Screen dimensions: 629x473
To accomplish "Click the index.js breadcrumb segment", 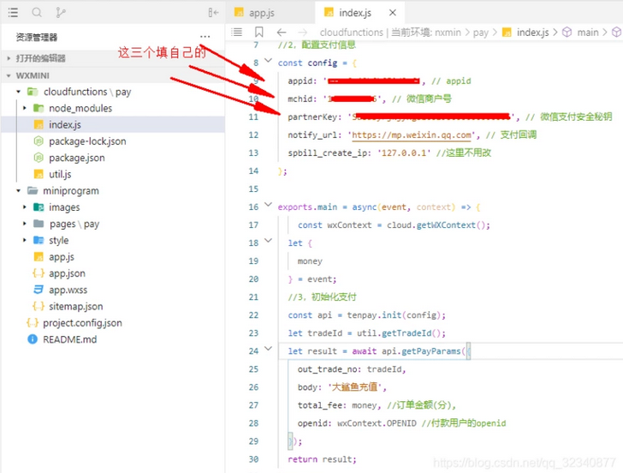I will (x=532, y=32).
